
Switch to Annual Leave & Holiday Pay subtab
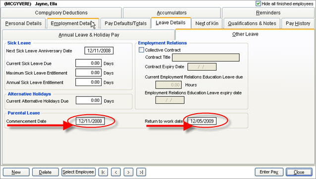tap(89, 35)
